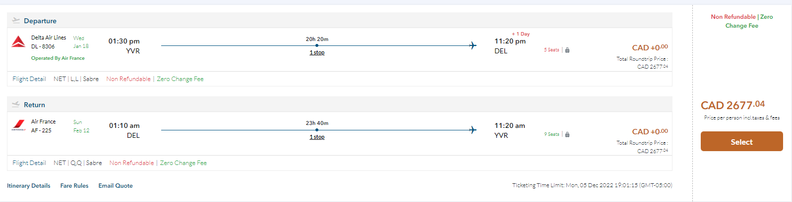Click the baggage icon for the departure flight
This screenshot has width=792, height=202.
[x=567, y=50]
